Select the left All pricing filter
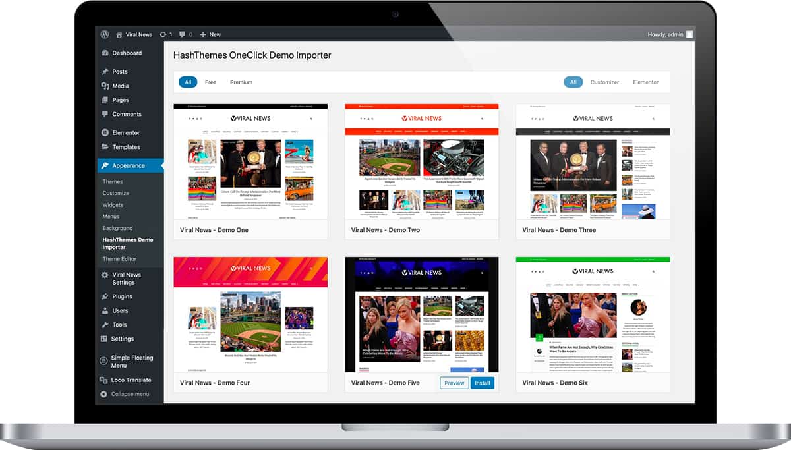This screenshot has height=450, width=791. pos(188,82)
